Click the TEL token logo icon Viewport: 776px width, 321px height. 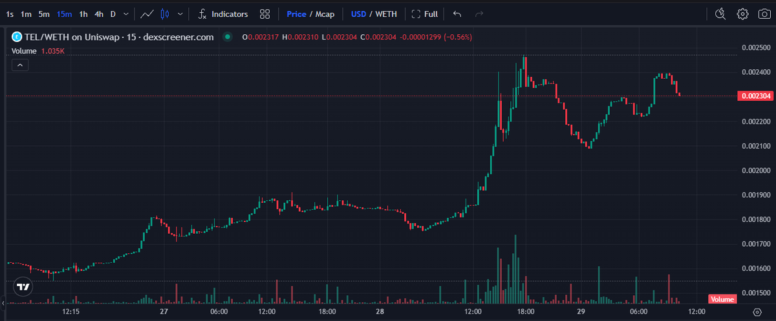(x=16, y=37)
